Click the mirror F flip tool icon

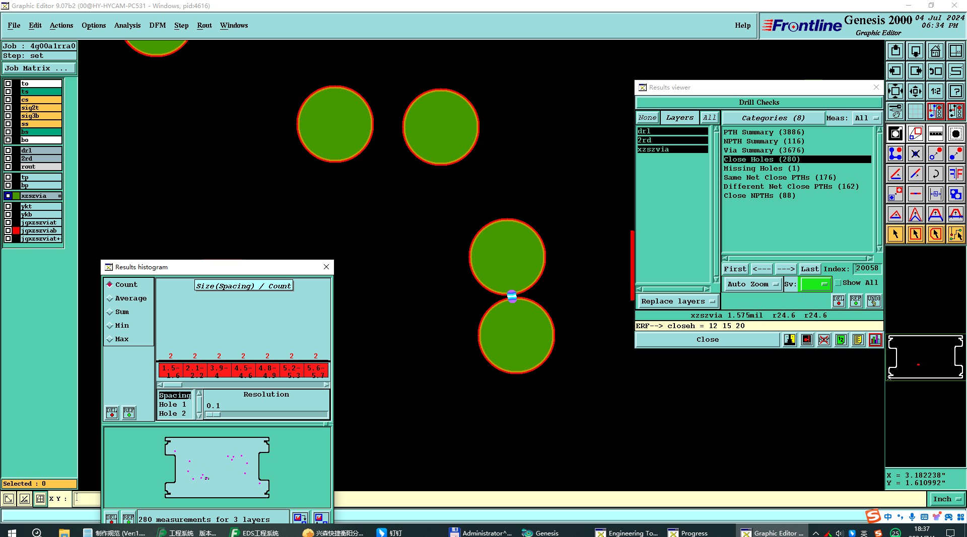click(x=955, y=174)
